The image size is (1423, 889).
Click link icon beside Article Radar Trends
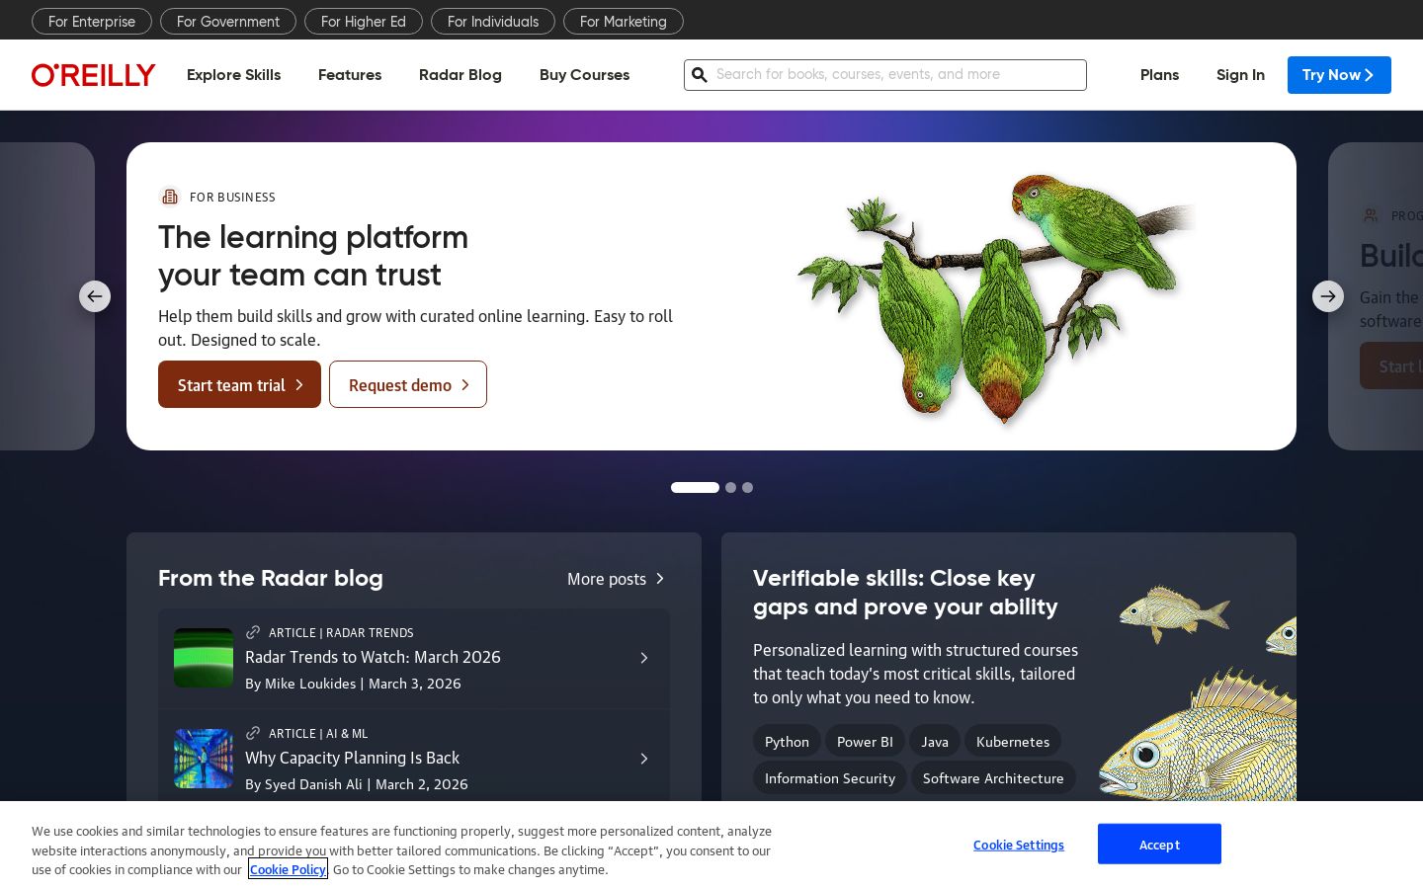253,632
